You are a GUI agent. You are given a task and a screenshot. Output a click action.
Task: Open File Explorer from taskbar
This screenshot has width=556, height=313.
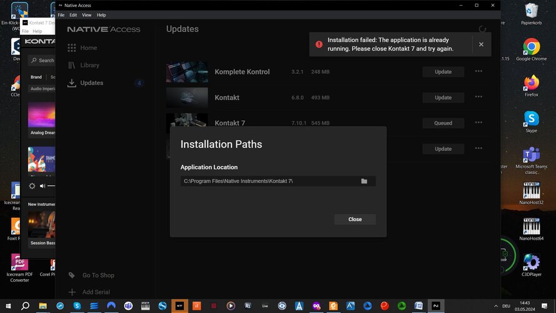coord(43,305)
